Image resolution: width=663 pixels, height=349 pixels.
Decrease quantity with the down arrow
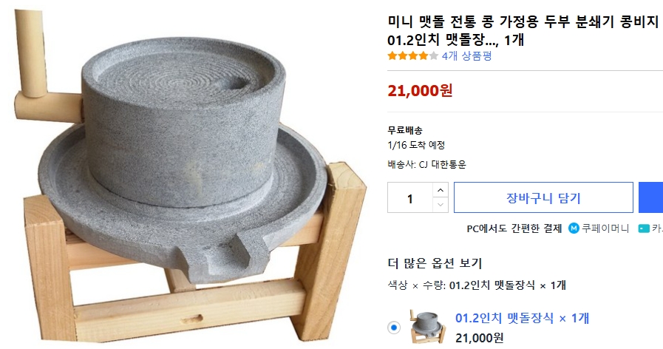pos(440,205)
